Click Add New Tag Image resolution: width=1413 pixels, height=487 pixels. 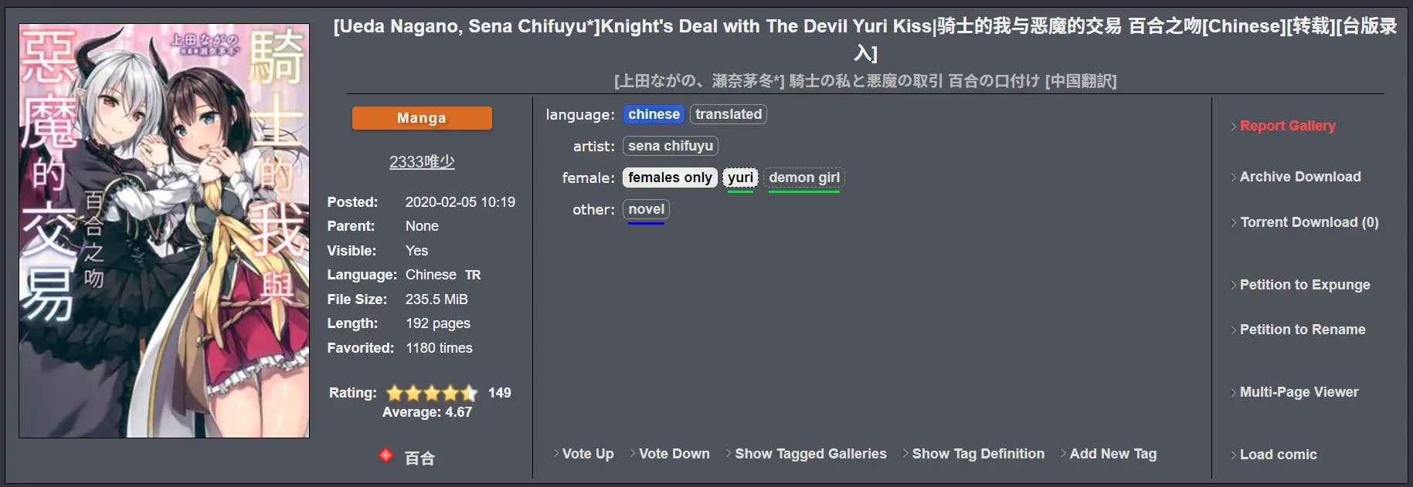tap(1112, 454)
